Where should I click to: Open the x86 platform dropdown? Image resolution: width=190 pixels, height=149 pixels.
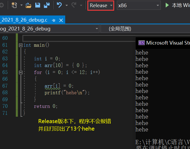pyautogui.click(x=139, y=5)
